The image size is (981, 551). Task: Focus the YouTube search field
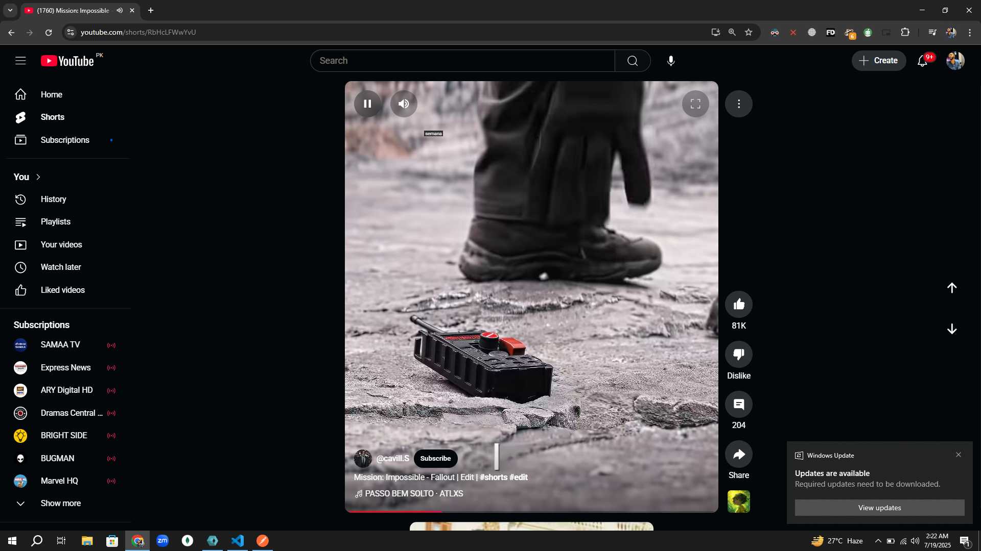462,61
